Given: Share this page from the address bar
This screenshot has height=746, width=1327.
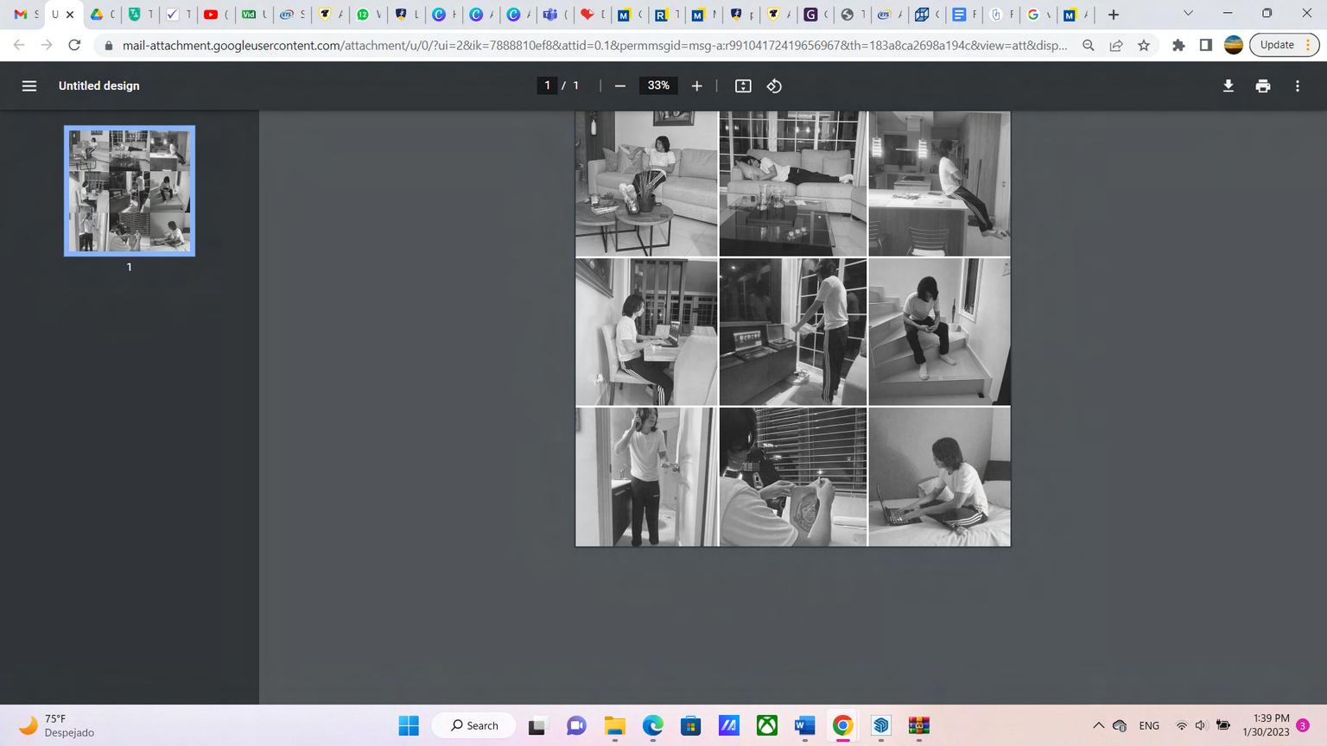Looking at the screenshot, I should click(1116, 45).
